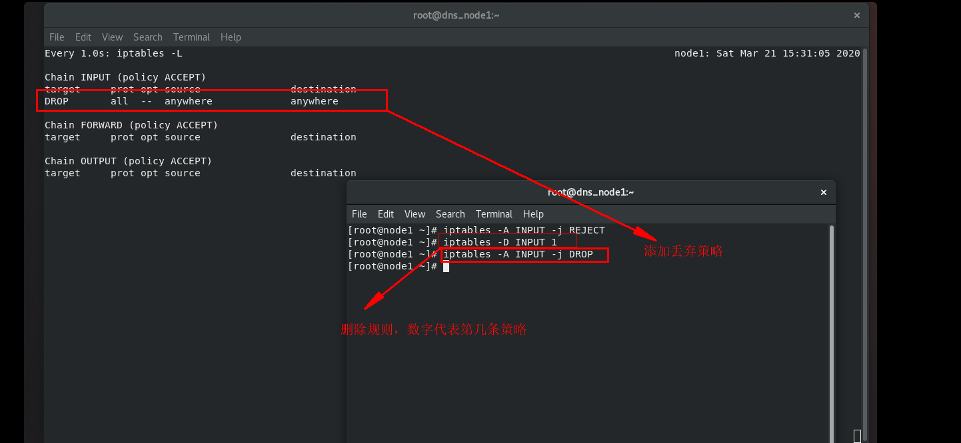This screenshot has width=961, height=443.
Task: Click the timestamp 'Sat Mar 21 15:31:05 2020'
Action: [788, 53]
